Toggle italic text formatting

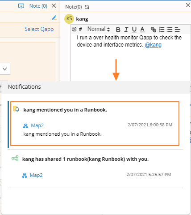(126, 30)
